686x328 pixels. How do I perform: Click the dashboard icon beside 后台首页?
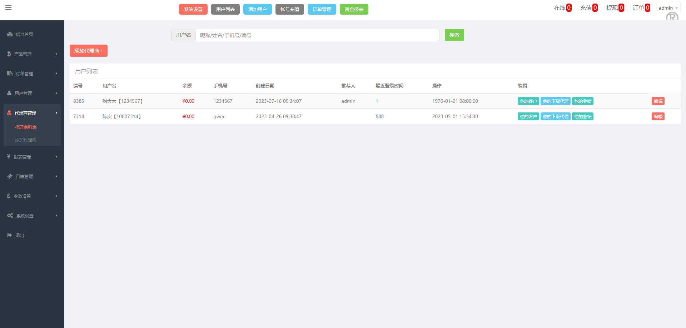(x=10, y=35)
